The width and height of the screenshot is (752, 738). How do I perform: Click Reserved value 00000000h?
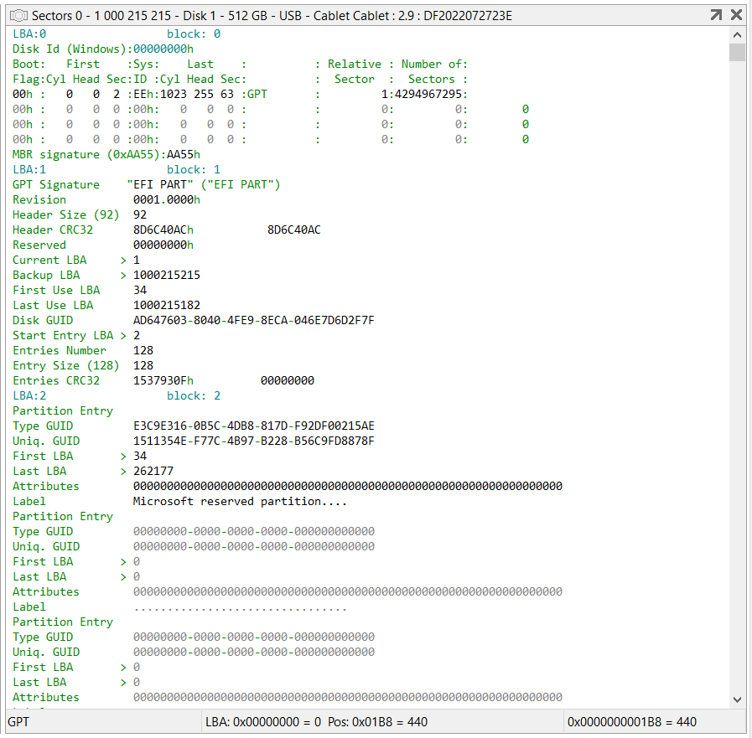click(163, 245)
